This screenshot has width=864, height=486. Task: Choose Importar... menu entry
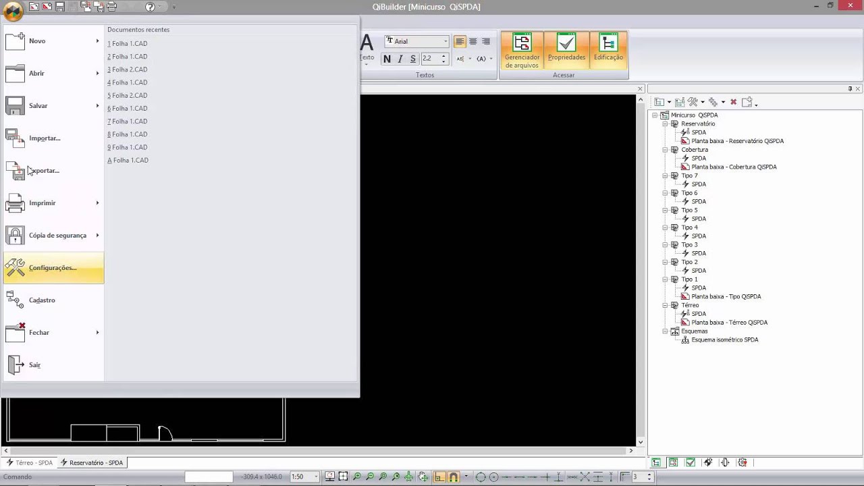click(53, 138)
